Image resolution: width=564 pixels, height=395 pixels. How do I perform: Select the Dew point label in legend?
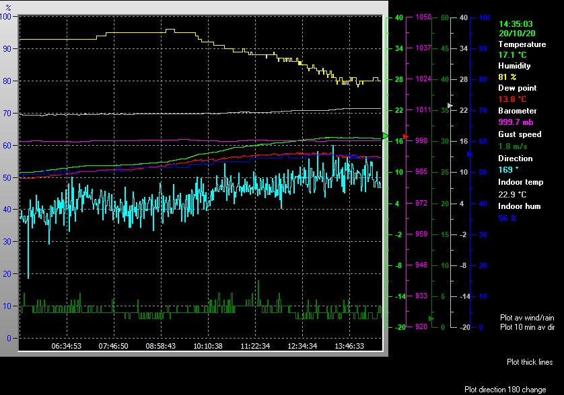click(x=518, y=88)
